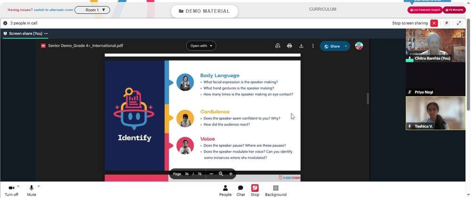Click PDF file name Senior Demo_Grade 4+_International.pdf

pos(86,46)
